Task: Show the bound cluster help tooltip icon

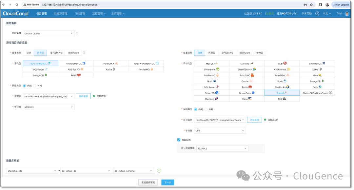Action: (77, 33)
